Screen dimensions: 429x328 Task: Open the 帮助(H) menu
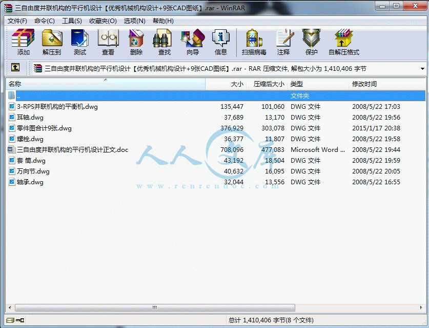tap(163, 21)
